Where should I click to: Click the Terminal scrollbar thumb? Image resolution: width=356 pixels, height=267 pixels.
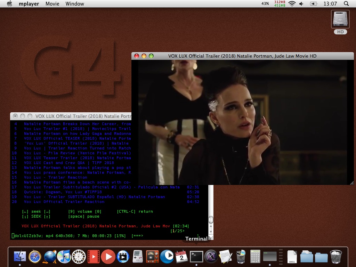(211, 220)
